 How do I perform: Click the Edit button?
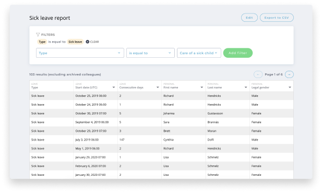tap(249, 18)
